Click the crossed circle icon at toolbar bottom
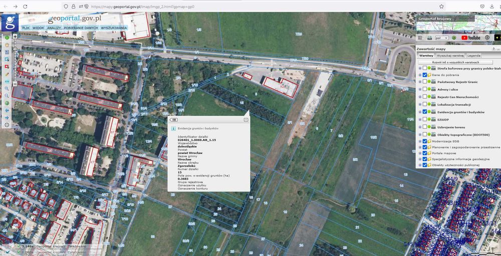This screenshot has height=256, width=501. pyautogui.click(x=7, y=124)
